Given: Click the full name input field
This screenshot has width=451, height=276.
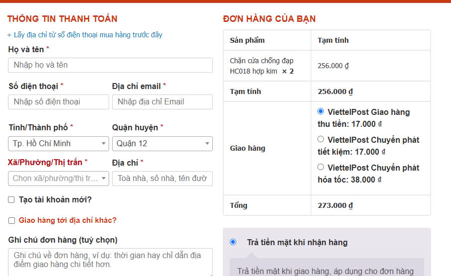Looking at the screenshot, I should 110,65.
